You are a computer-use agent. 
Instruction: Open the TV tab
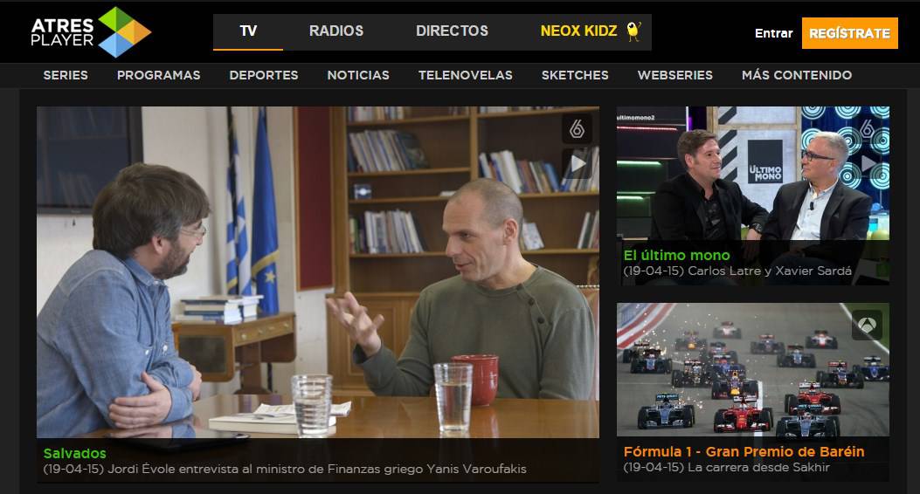pos(248,31)
